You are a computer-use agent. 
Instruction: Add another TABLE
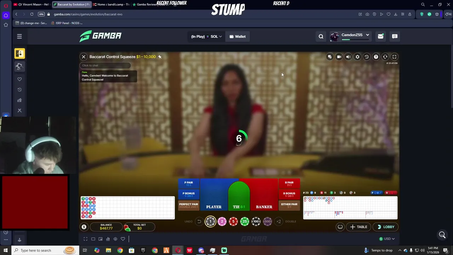click(x=359, y=227)
